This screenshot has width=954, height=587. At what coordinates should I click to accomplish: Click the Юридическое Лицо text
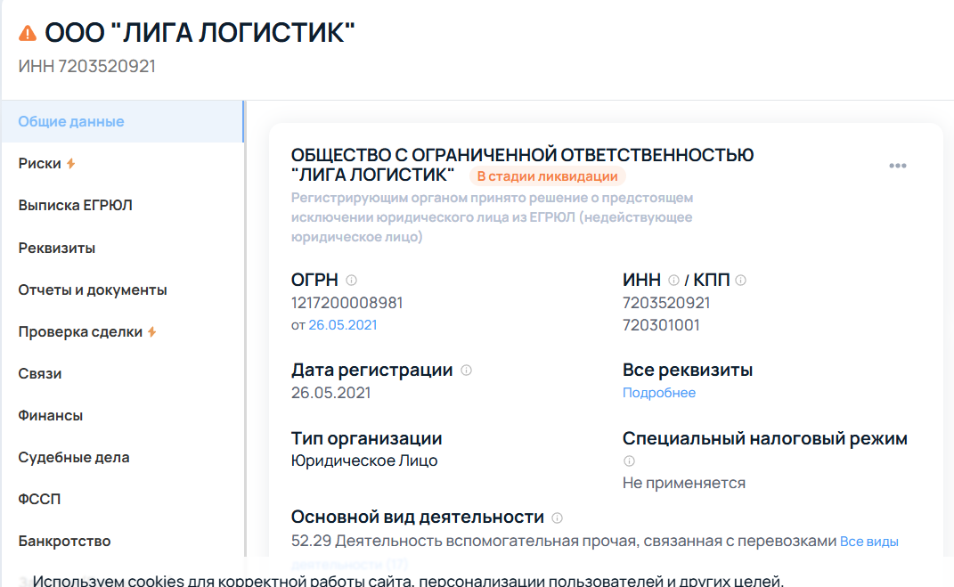coord(364,461)
